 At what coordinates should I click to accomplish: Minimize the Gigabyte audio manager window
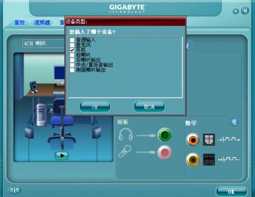click(236, 11)
